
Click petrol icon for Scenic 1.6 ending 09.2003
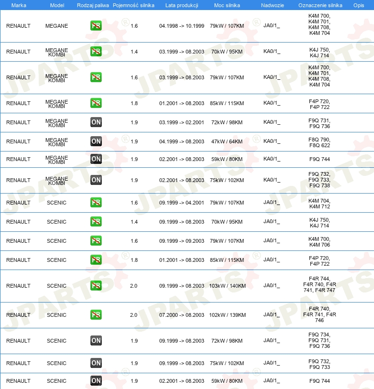96,241
